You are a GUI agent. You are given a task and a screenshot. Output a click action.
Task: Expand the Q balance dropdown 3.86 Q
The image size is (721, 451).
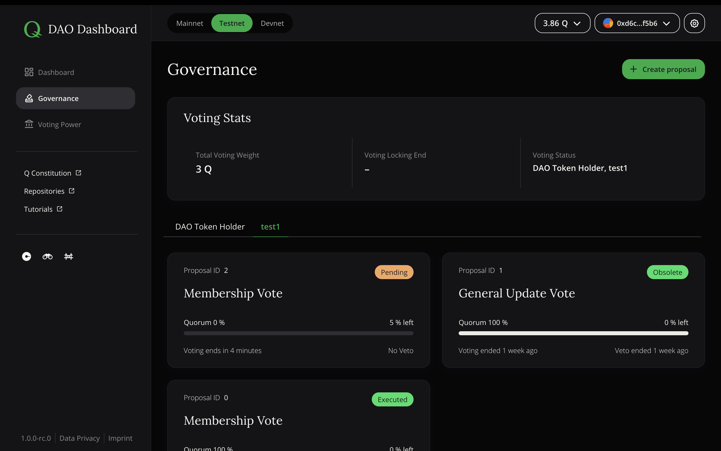click(x=562, y=23)
